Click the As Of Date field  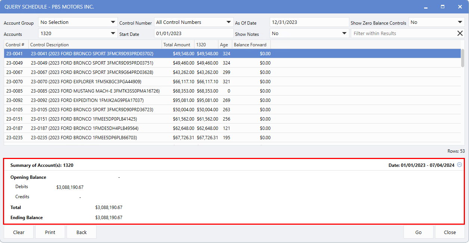[x=309, y=22]
